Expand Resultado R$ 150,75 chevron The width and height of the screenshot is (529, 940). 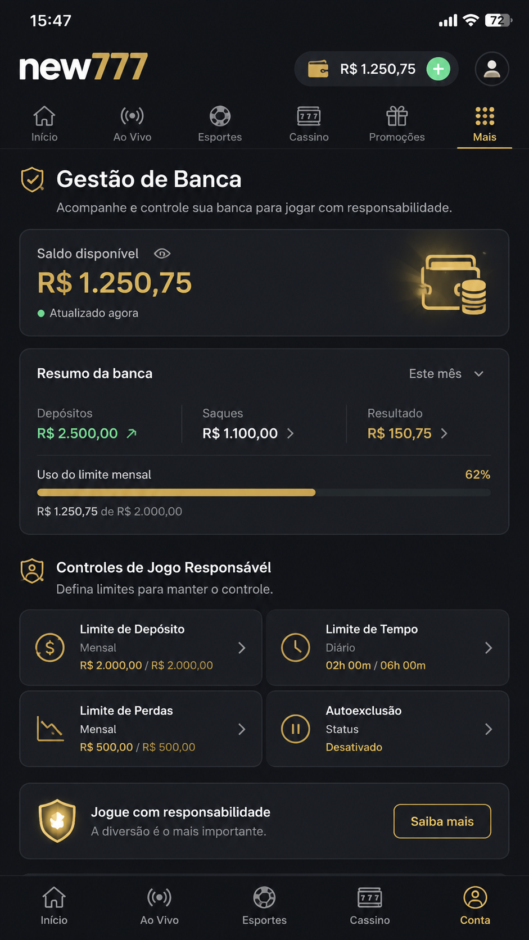444,433
